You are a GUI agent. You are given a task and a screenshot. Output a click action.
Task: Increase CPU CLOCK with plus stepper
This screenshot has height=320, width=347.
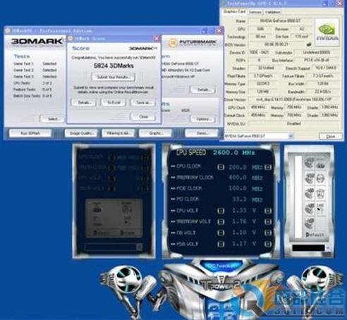pos(268,167)
